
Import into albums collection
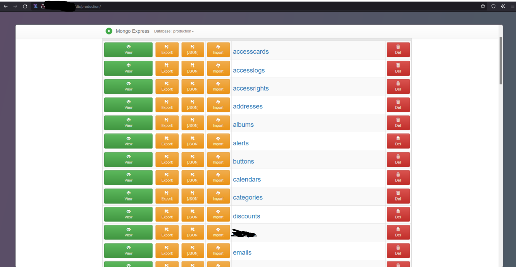click(x=218, y=122)
